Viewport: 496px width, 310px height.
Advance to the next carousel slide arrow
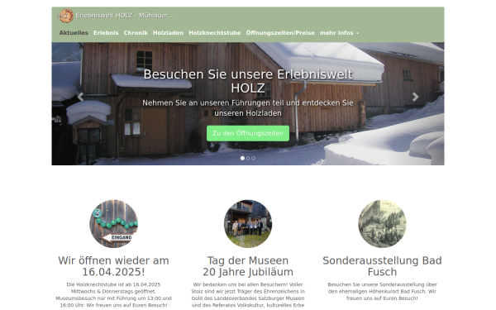pos(415,97)
